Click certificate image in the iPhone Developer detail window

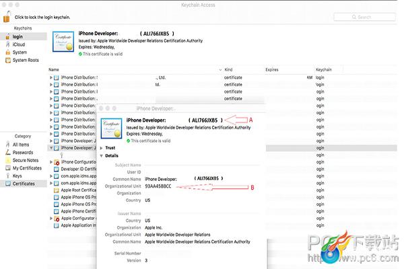pyautogui.click(x=111, y=128)
